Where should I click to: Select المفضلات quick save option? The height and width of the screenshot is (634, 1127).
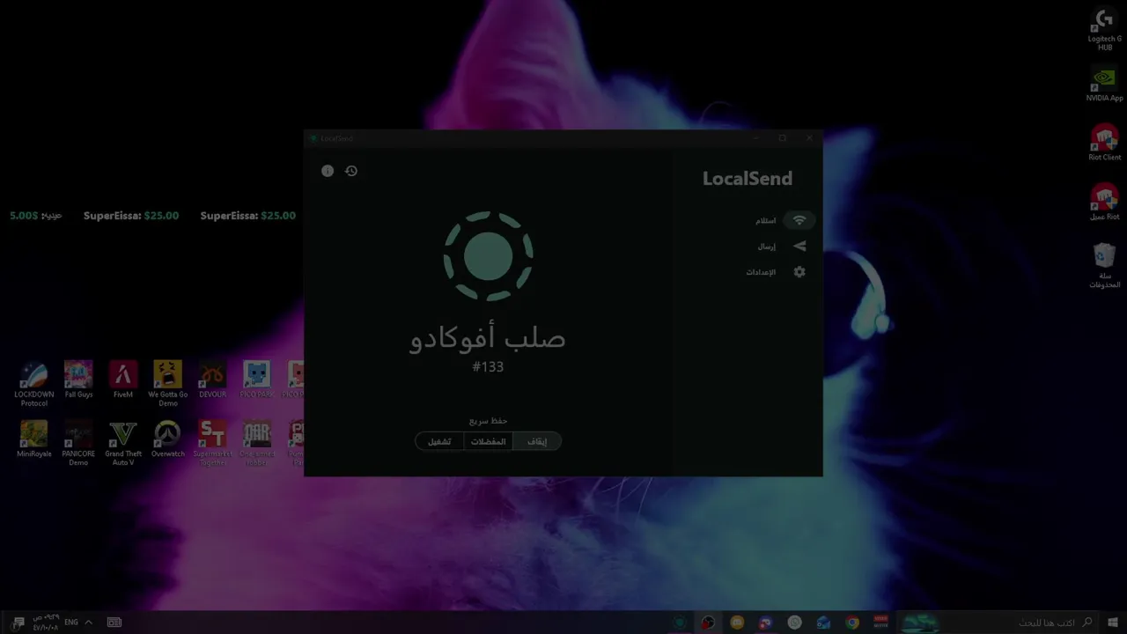(x=489, y=441)
